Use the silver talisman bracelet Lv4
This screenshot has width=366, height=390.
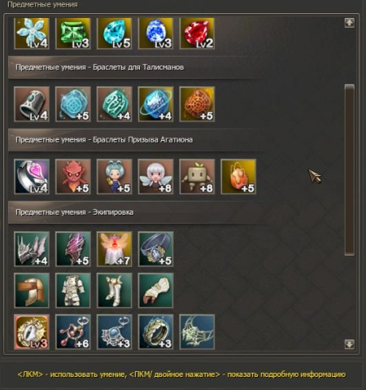32,104
